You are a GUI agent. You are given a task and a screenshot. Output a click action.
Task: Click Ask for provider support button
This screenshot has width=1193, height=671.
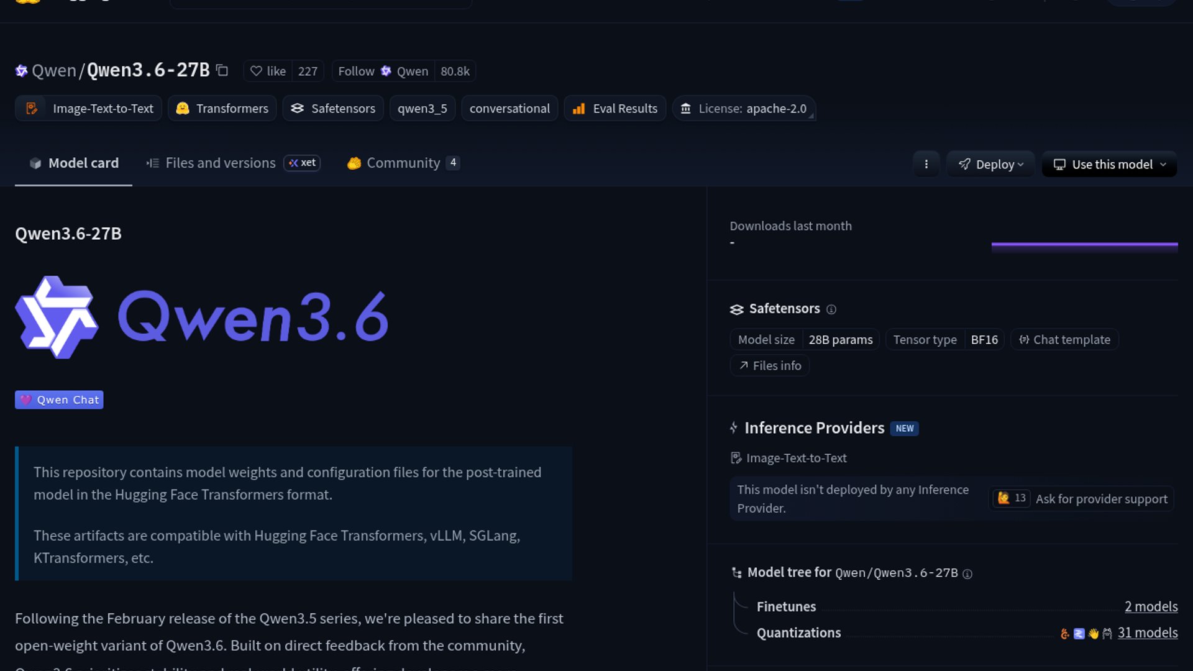(x=1100, y=499)
